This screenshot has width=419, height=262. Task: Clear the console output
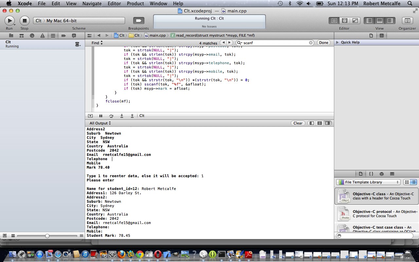298,123
